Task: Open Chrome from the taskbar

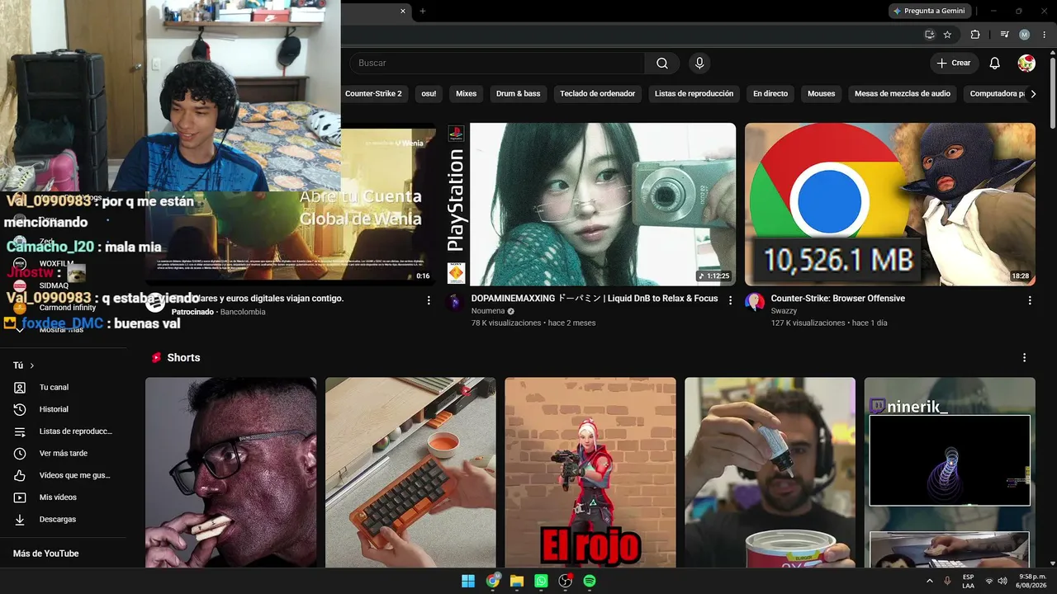Action: (493, 581)
